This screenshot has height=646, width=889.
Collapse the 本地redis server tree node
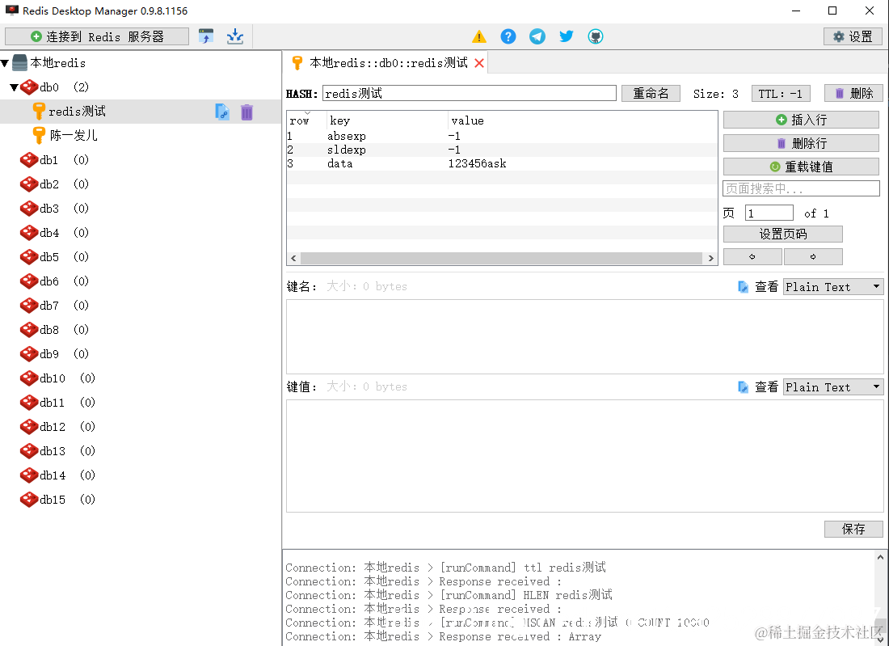(5, 63)
